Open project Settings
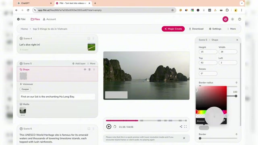 215,29
